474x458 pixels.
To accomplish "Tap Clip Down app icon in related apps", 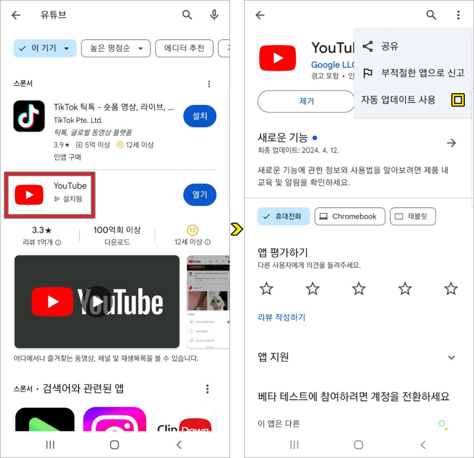I will click(184, 419).
